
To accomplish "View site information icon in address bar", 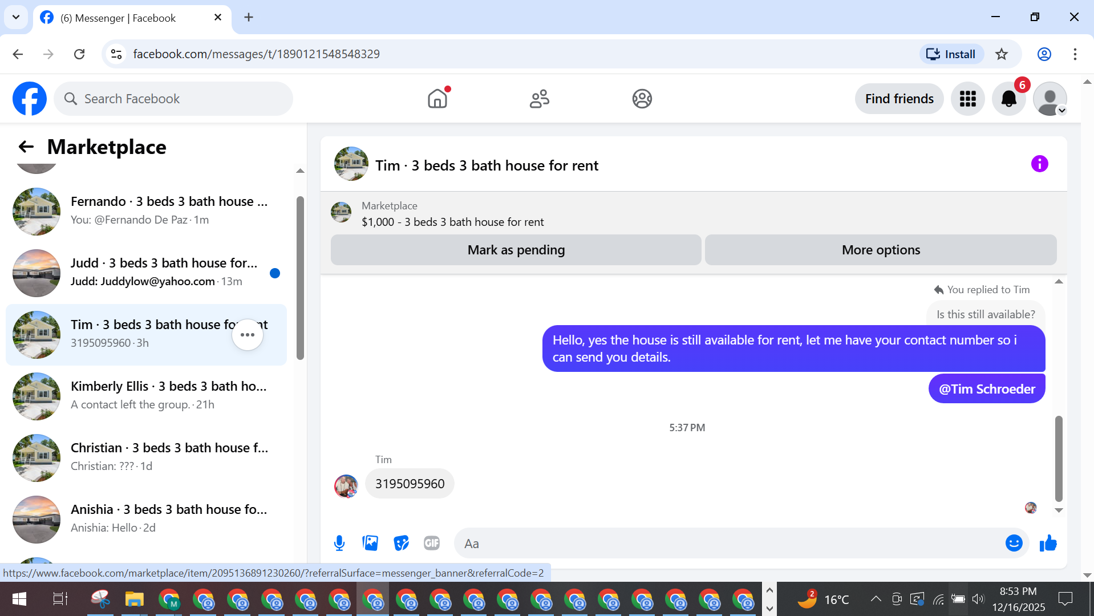I will pyautogui.click(x=116, y=54).
